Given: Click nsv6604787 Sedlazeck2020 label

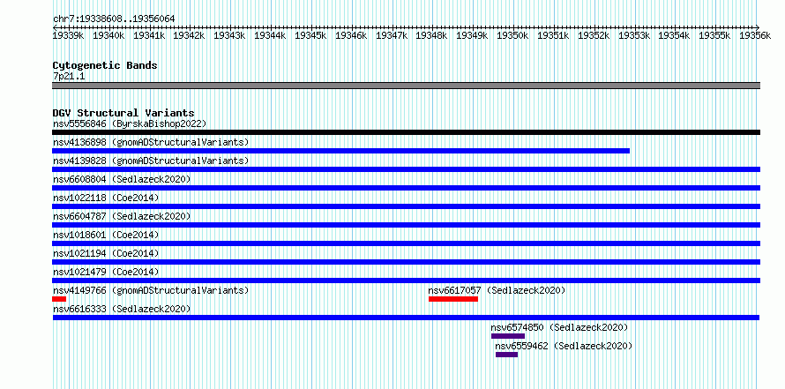Looking at the screenshot, I should pyautogui.click(x=122, y=216).
